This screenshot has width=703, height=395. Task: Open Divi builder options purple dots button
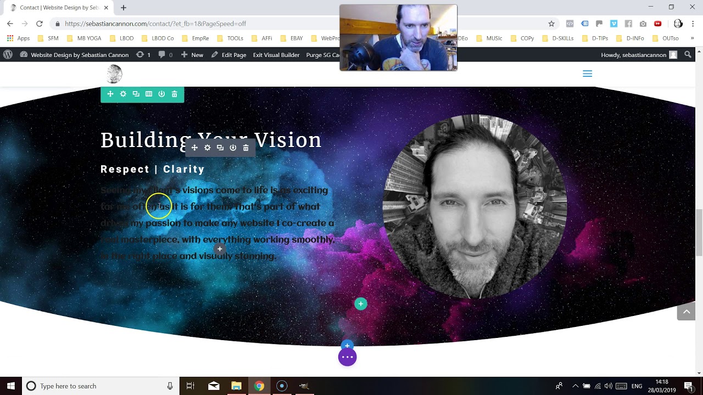tap(347, 357)
